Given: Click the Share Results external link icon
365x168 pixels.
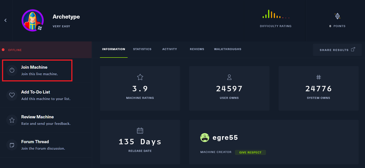Looking at the screenshot, I should (x=353, y=50).
